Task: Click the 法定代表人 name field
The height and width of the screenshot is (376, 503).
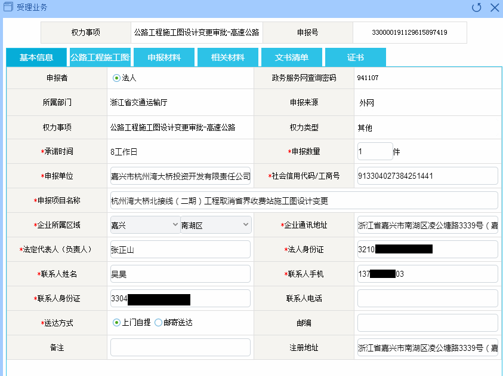Action: pyautogui.click(x=180, y=249)
